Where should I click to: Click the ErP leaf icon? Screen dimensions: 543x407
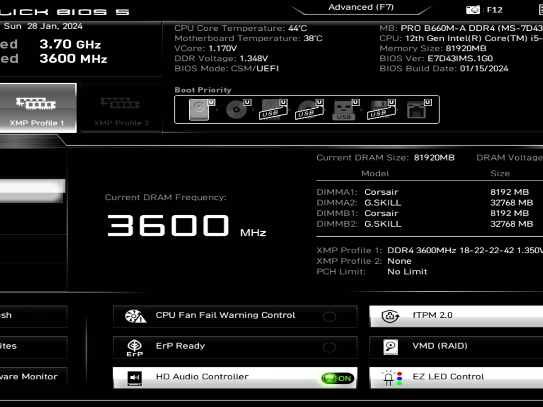135,348
